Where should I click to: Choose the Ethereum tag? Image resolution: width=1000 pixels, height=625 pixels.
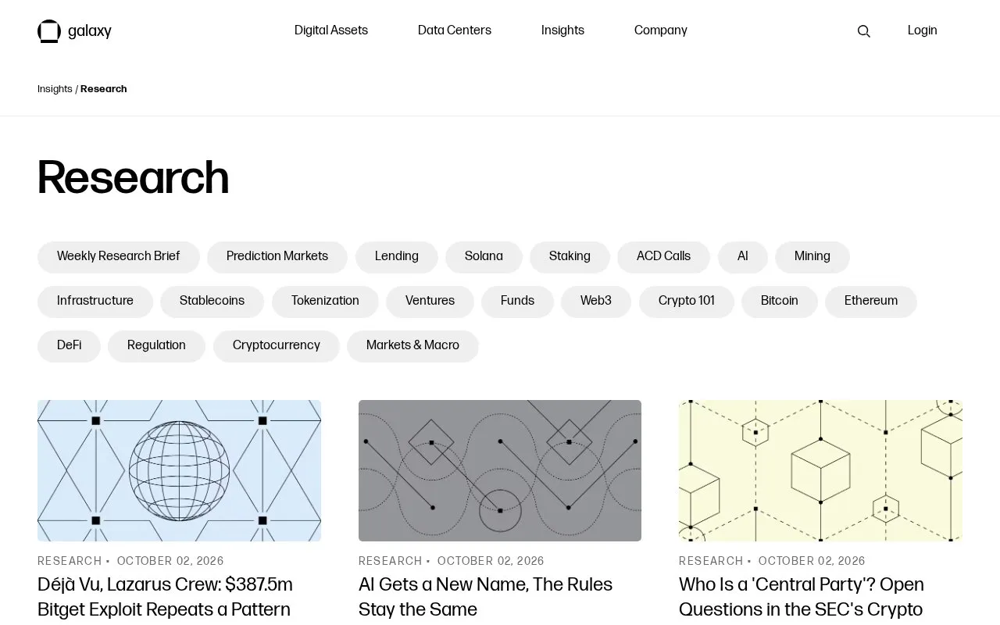(871, 302)
